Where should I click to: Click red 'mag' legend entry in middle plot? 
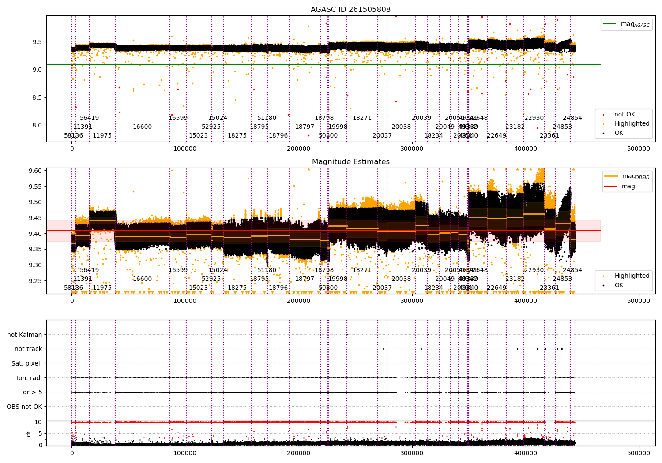620,187
